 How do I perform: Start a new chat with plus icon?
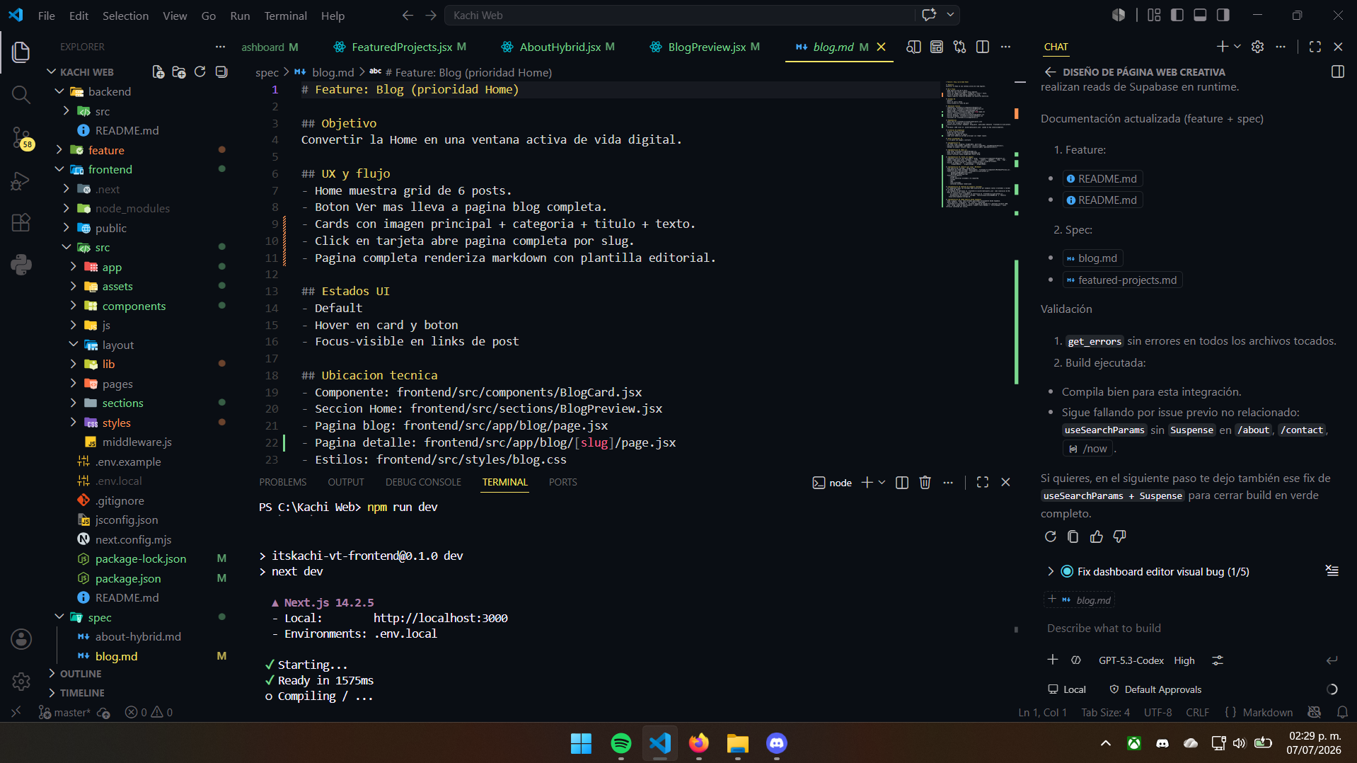pos(1222,47)
